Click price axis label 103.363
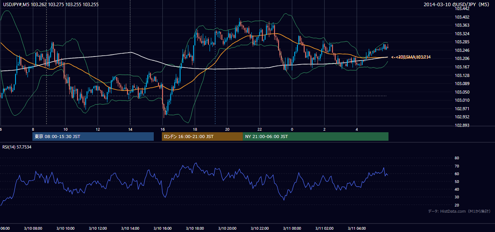The width and height of the screenshot is (495, 232). [x=462, y=25]
